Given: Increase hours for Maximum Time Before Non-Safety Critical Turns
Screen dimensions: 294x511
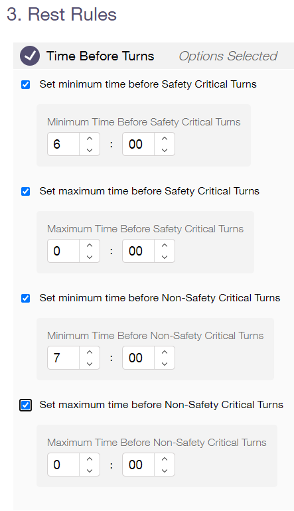Looking at the screenshot, I should (x=90, y=459).
